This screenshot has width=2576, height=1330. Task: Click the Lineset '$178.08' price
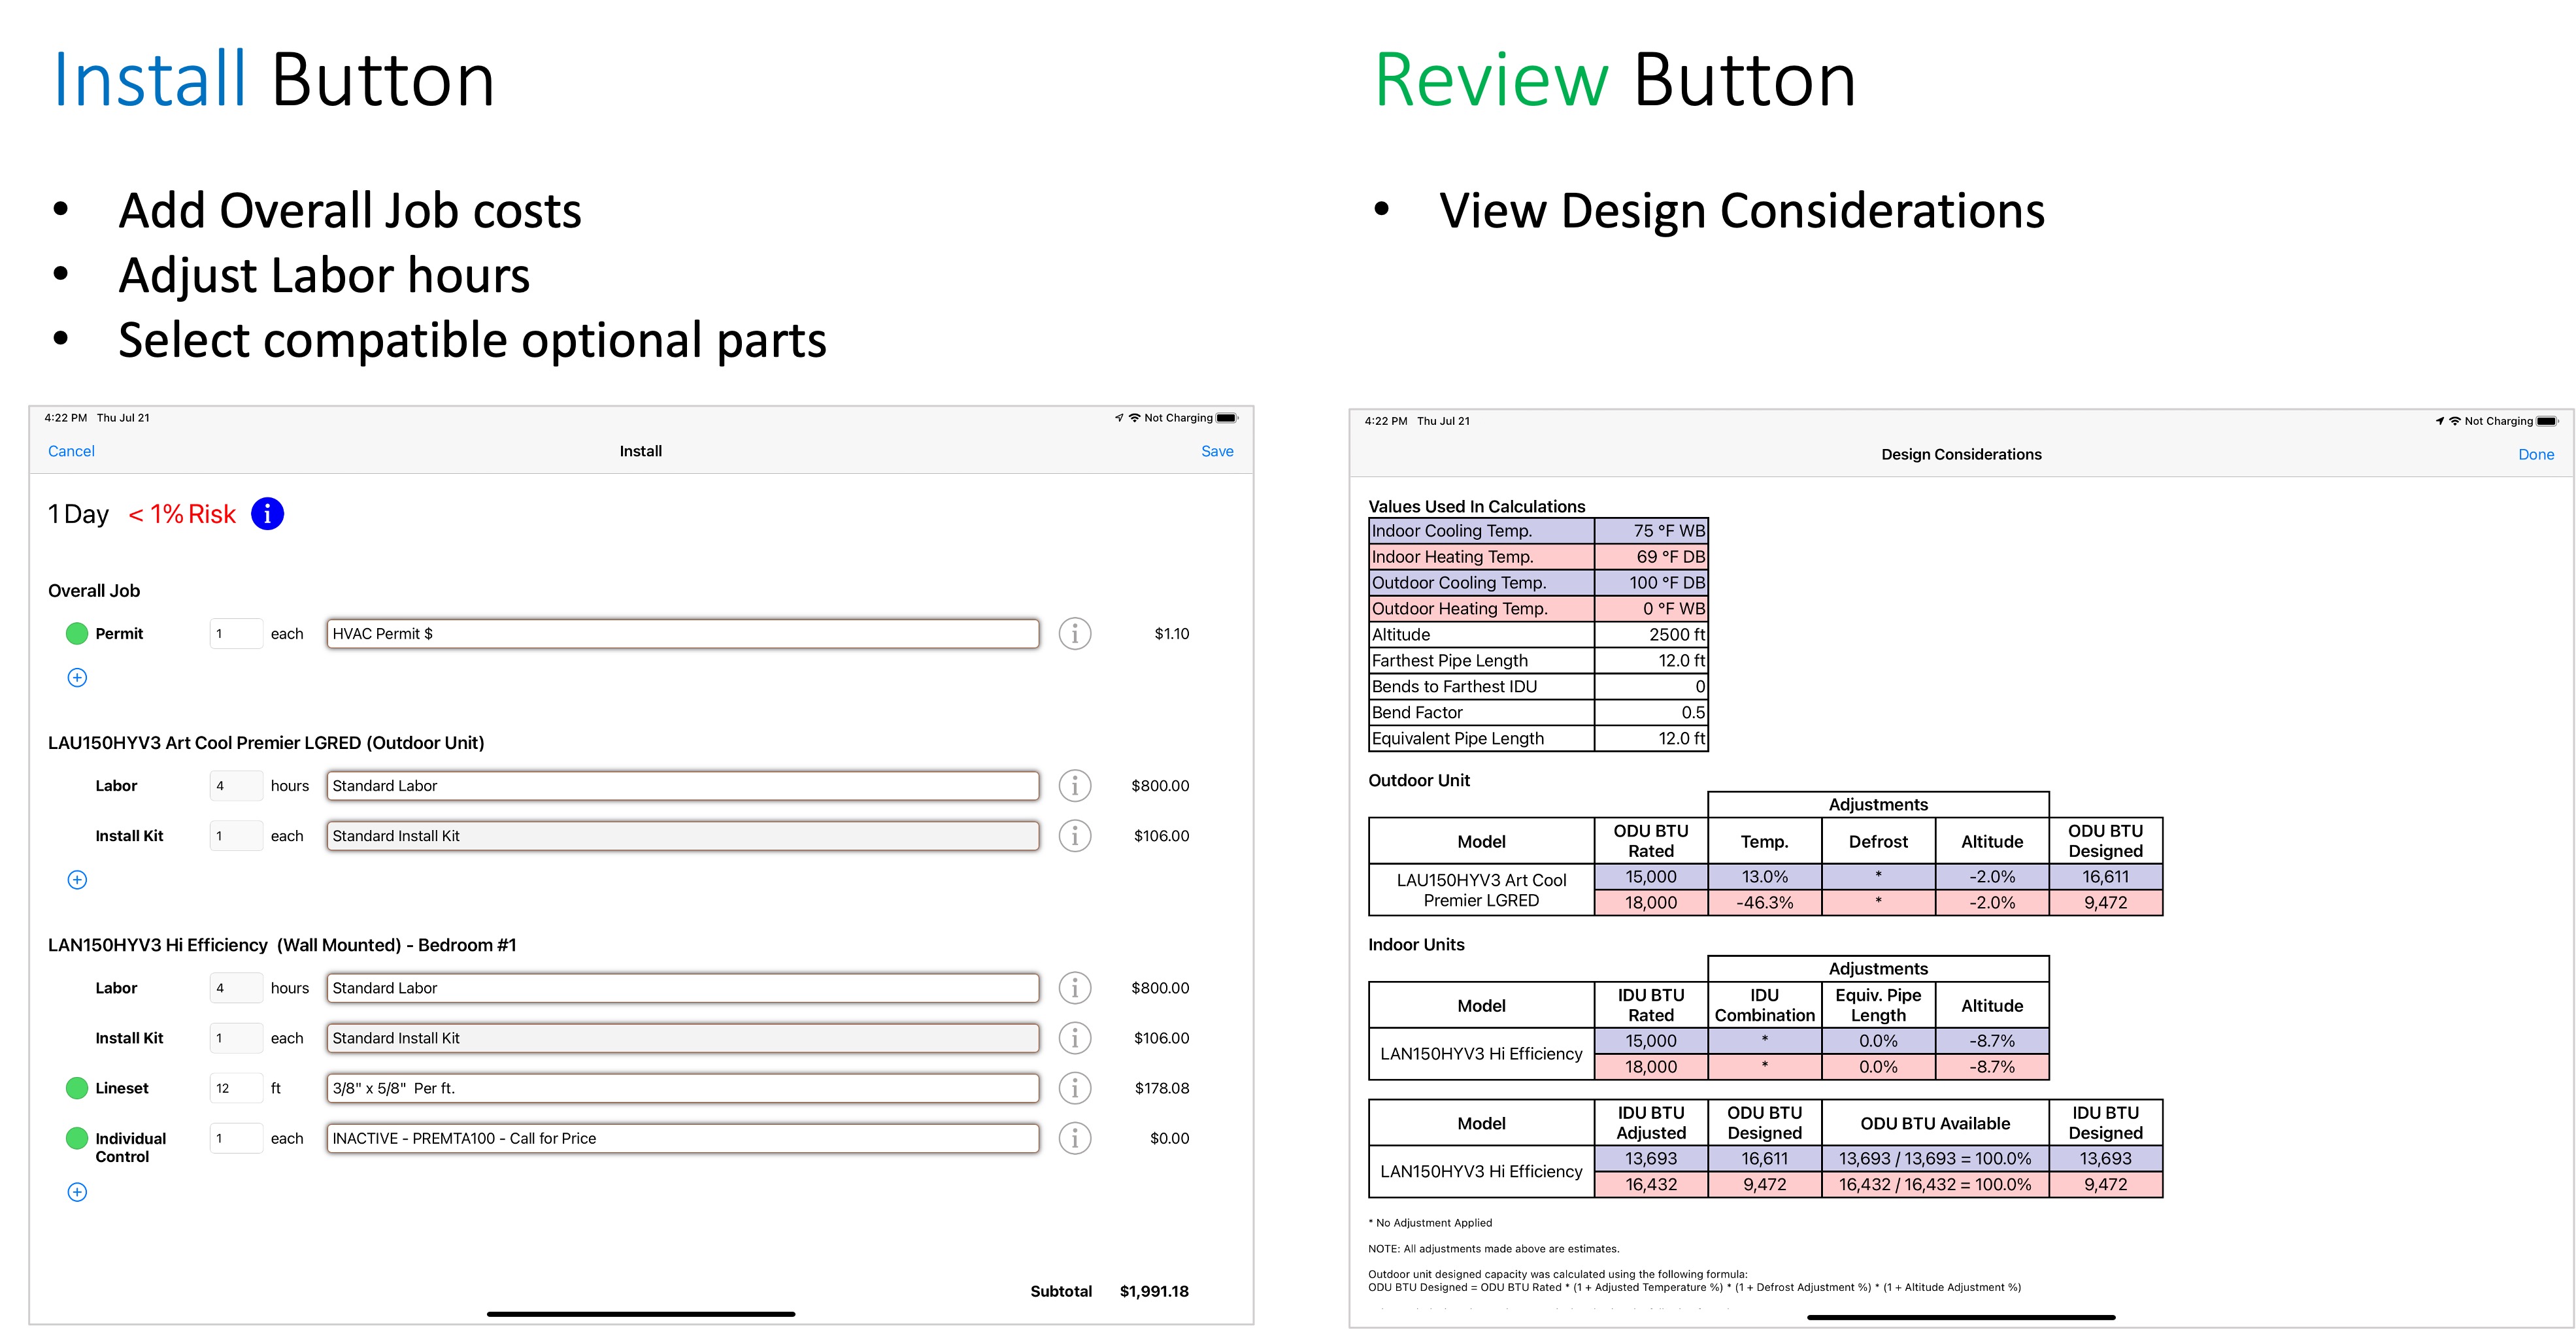(1162, 1088)
